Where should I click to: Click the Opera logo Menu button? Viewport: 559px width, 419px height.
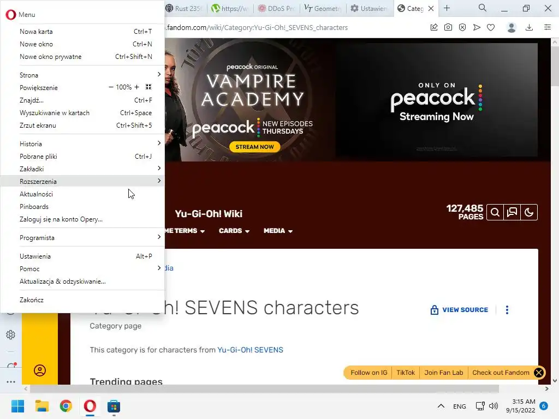20,15
